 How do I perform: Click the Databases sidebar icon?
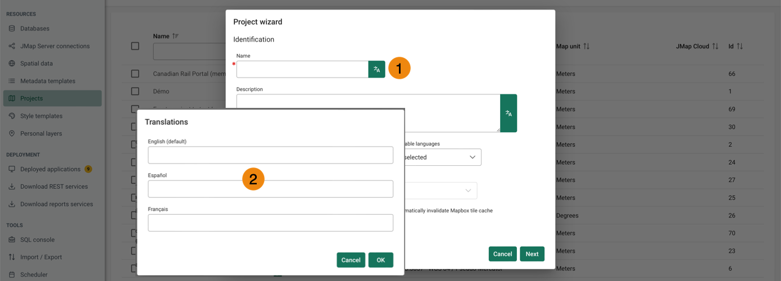pyautogui.click(x=12, y=29)
